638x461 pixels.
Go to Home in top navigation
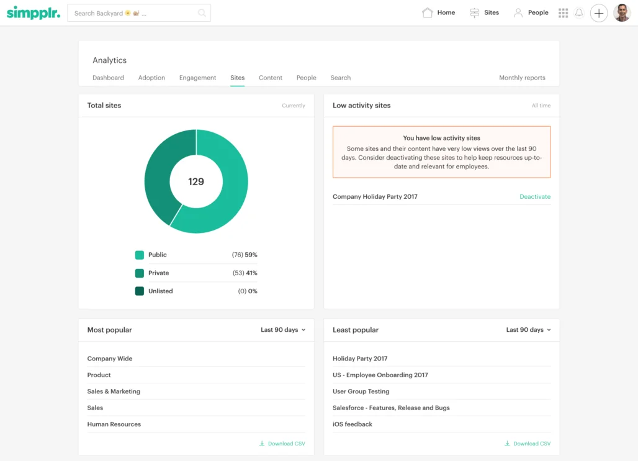(439, 12)
